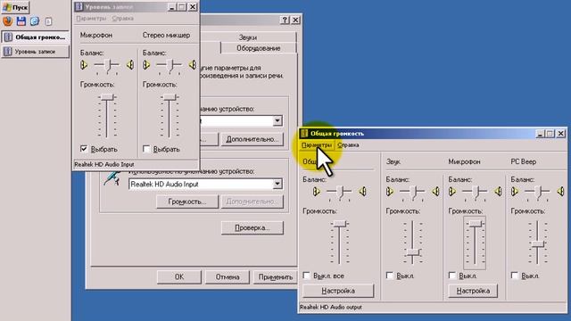Click the Применить button

[x=276, y=277]
